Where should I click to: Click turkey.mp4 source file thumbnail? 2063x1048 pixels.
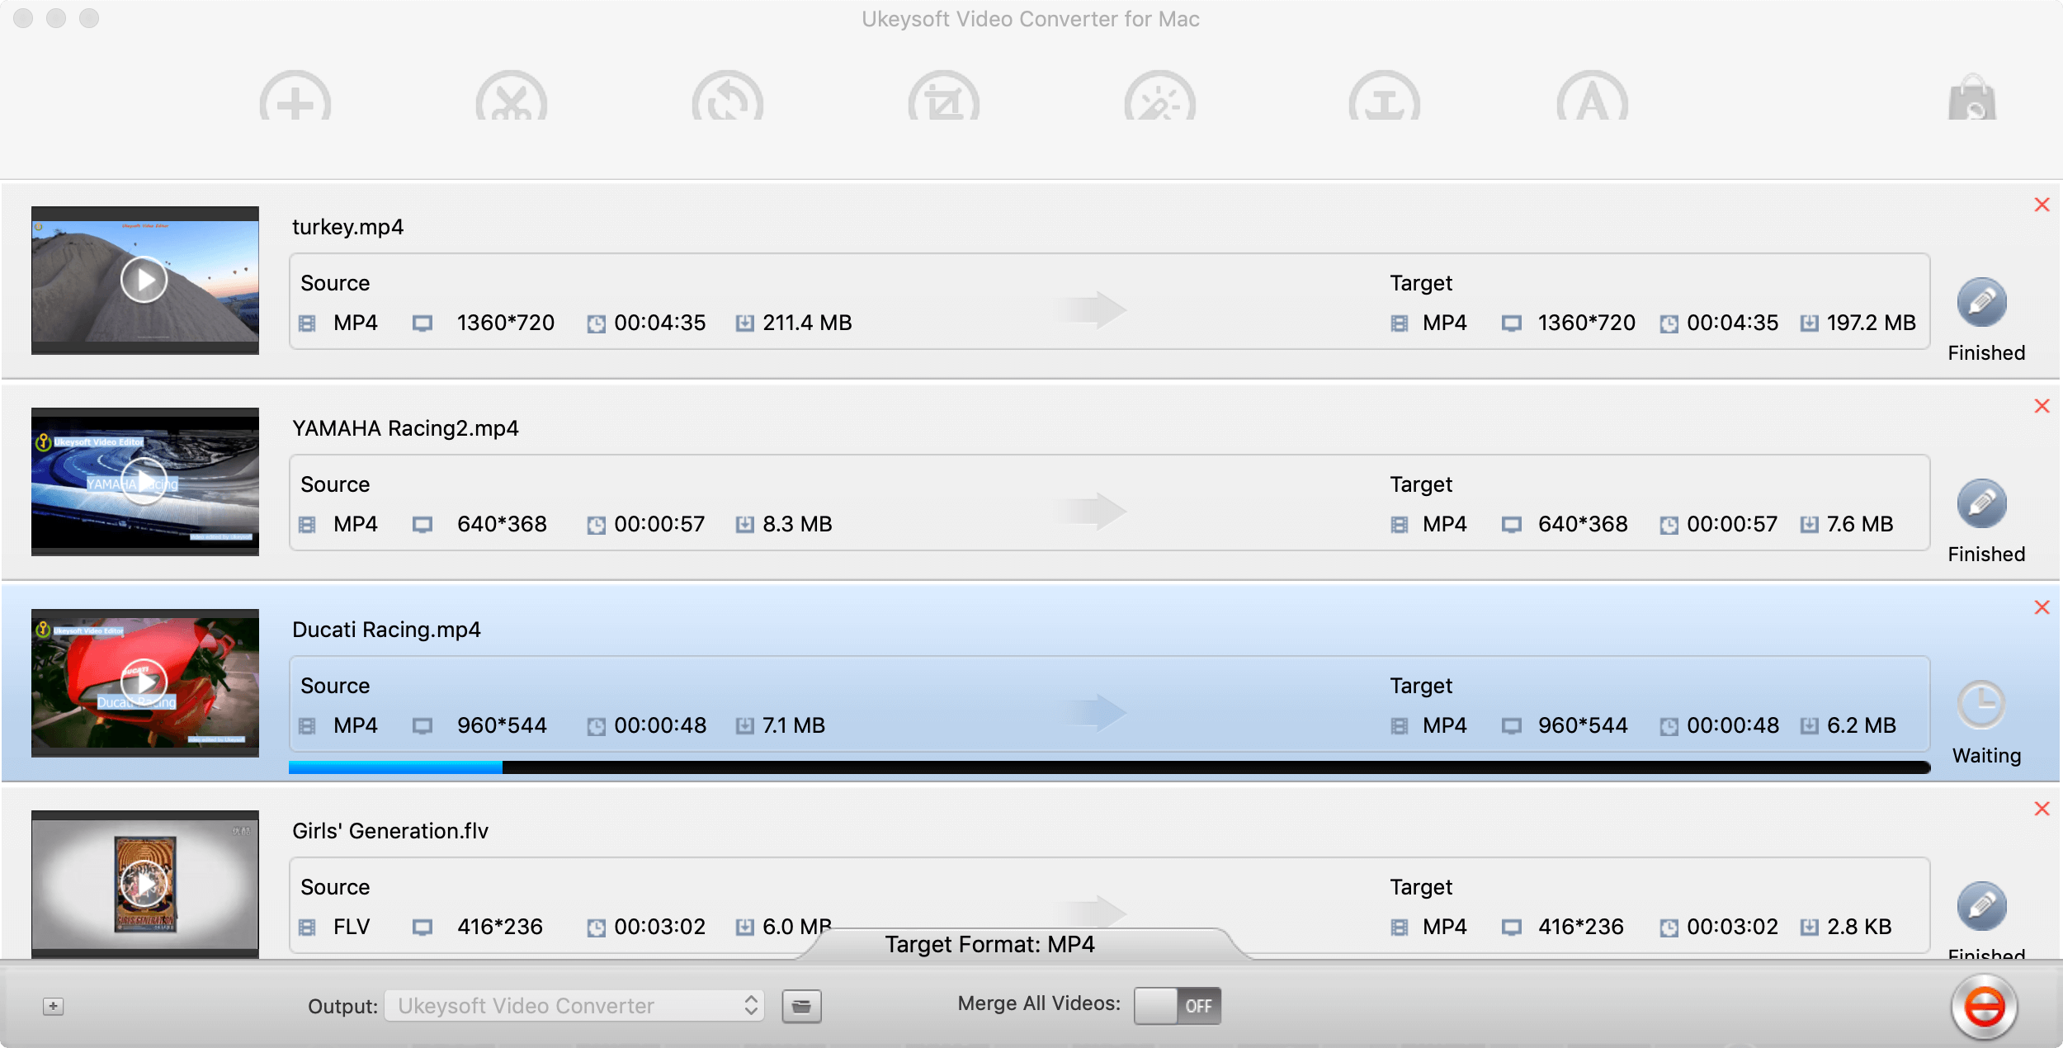[x=145, y=281]
